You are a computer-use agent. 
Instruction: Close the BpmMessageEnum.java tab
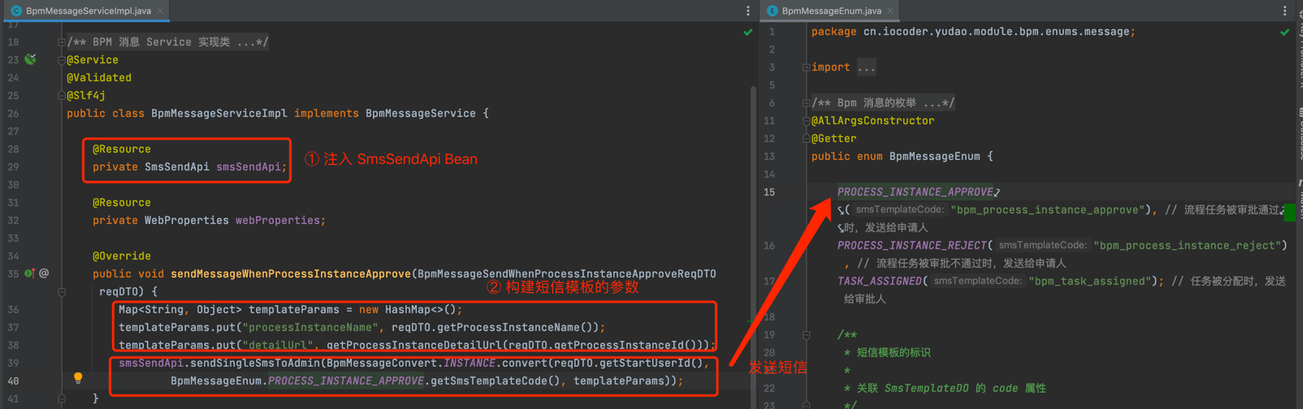pos(890,11)
